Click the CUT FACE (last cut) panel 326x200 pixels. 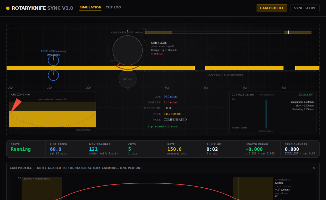click(x=273, y=112)
